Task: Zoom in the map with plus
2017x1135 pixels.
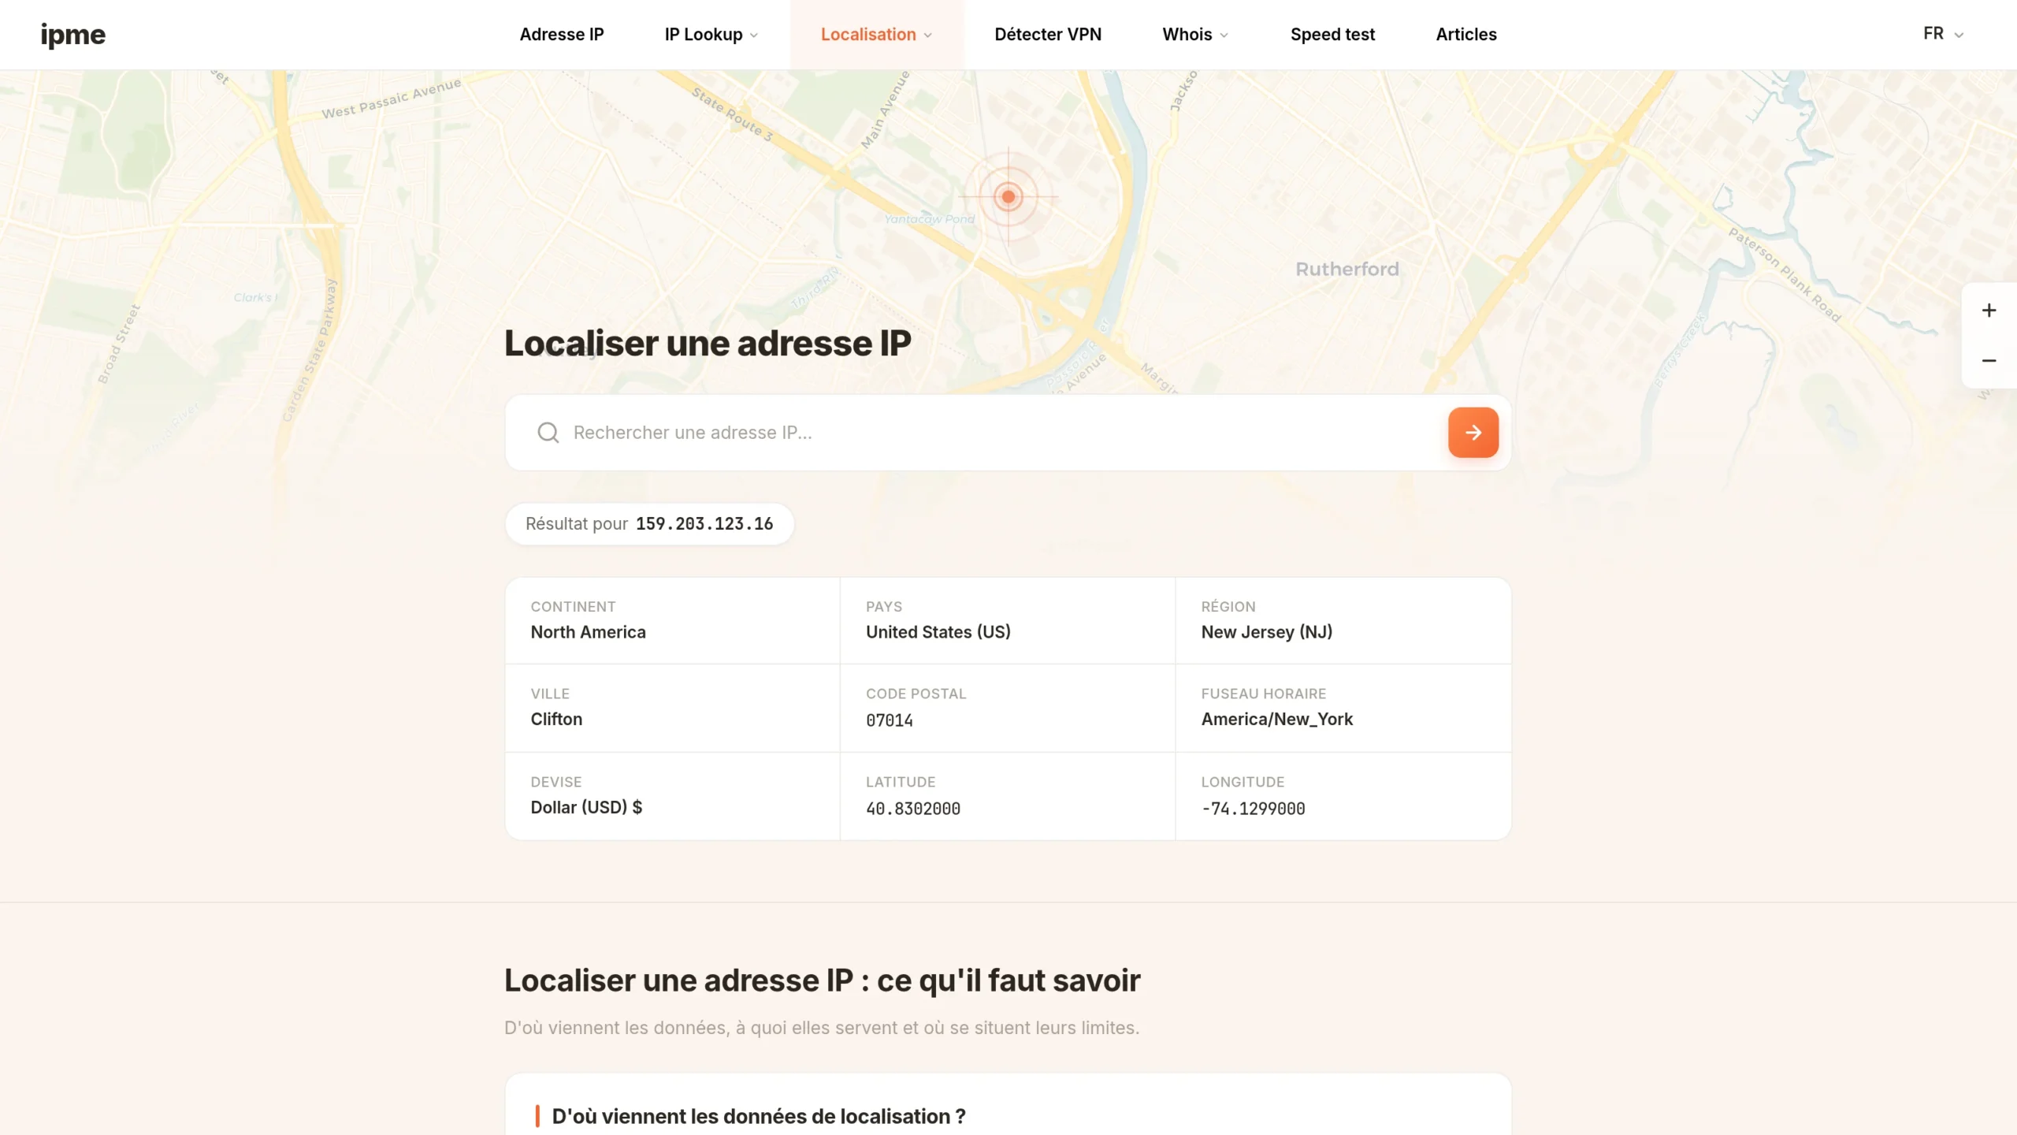Action: pyautogui.click(x=1989, y=311)
